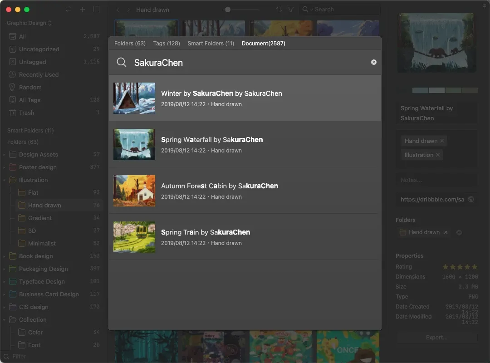490x363 pixels.
Task: Go forward with the right chevron
Action: [128, 10]
